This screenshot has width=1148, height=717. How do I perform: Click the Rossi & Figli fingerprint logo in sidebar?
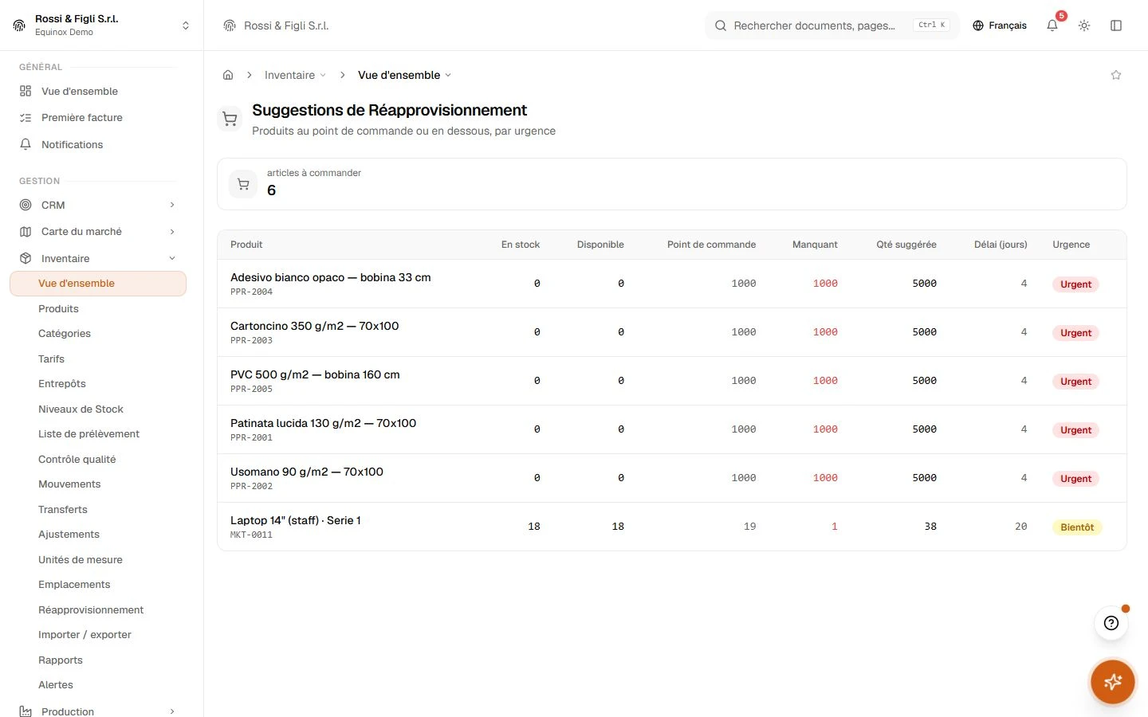(x=19, y=25)
